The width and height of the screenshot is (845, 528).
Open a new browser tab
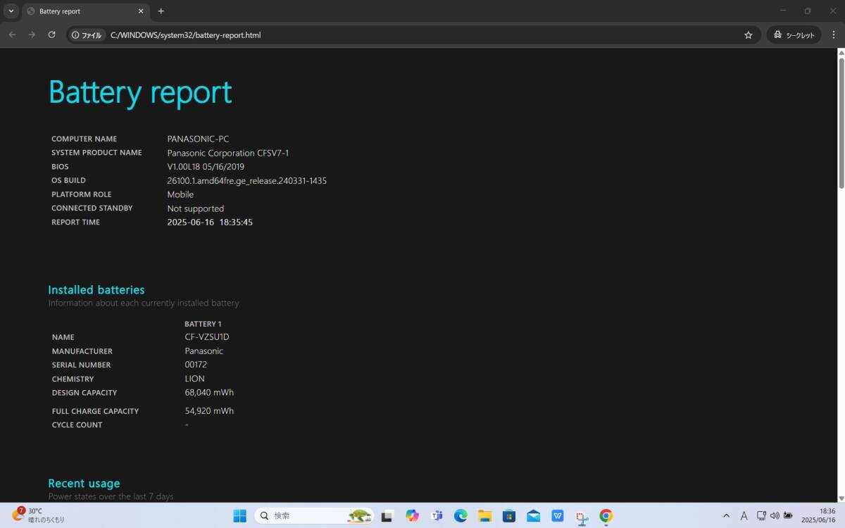pyautogui.click(x=161, y=11)
